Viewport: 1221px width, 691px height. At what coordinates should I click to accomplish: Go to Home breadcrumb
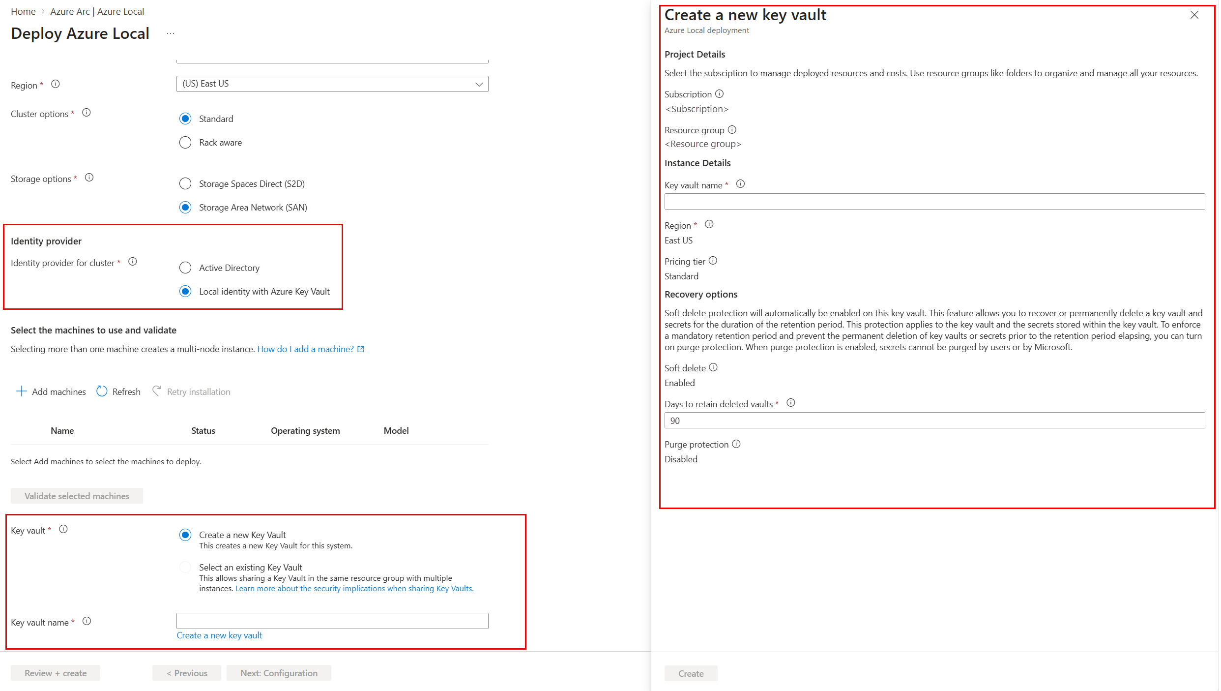(x=23, y=11)
